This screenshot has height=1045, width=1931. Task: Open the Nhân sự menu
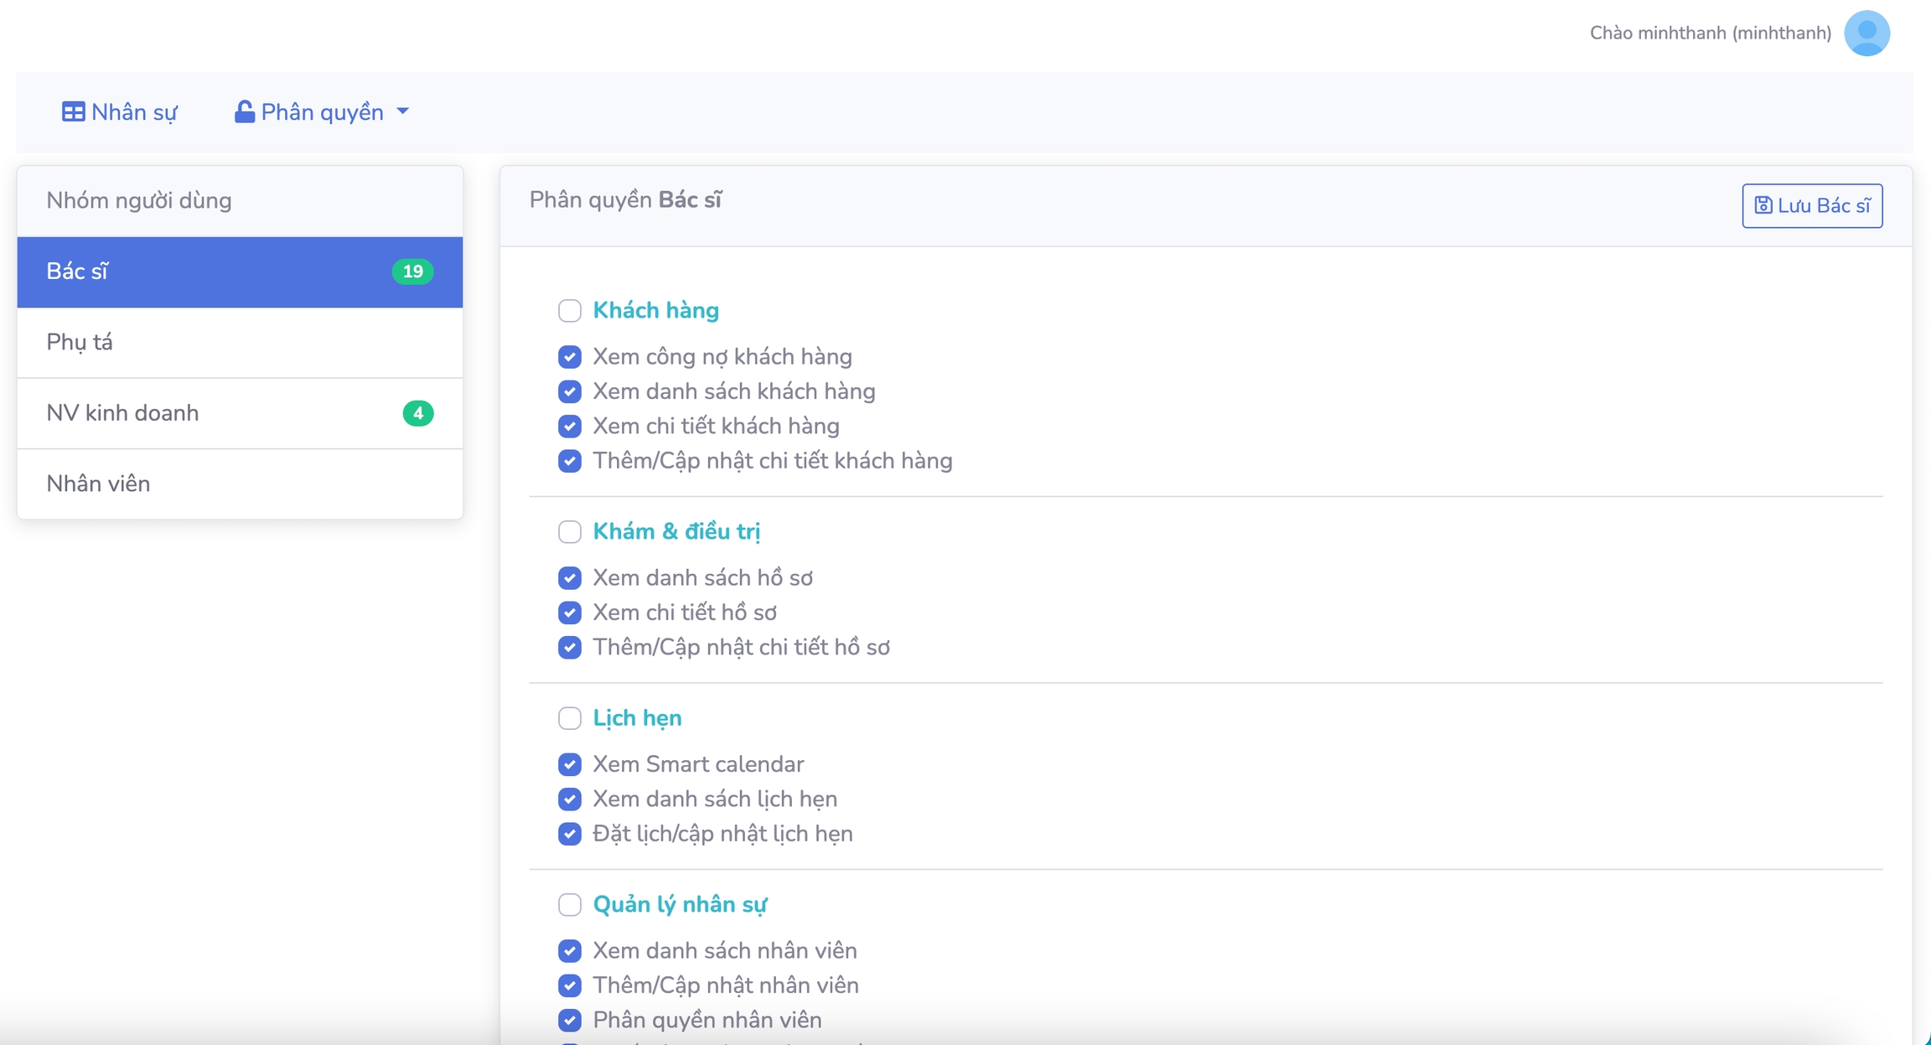click(x=120, y=111)
